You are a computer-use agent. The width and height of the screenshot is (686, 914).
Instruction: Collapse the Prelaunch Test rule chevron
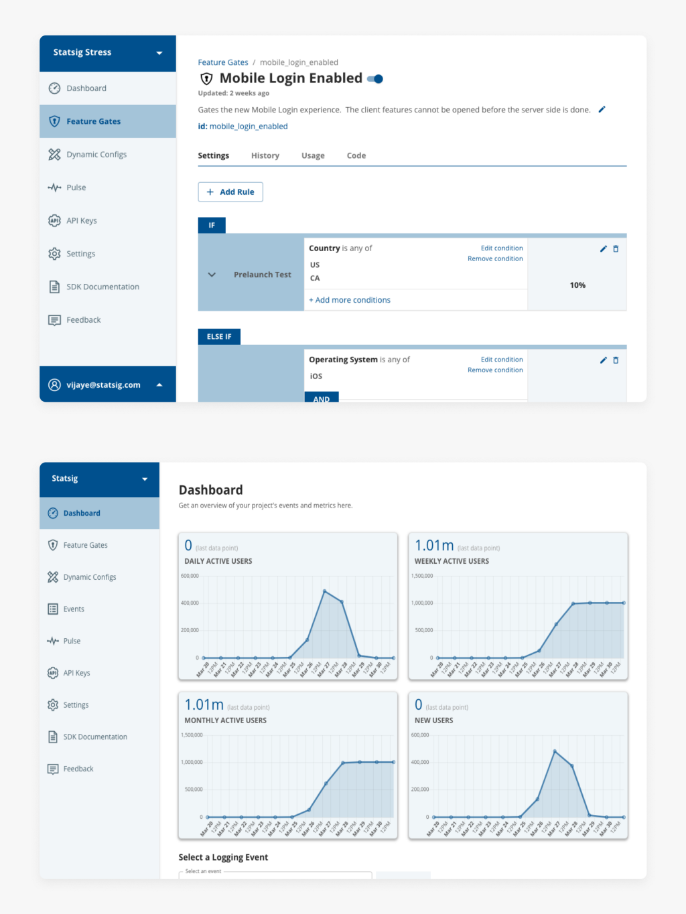point(212,275)
